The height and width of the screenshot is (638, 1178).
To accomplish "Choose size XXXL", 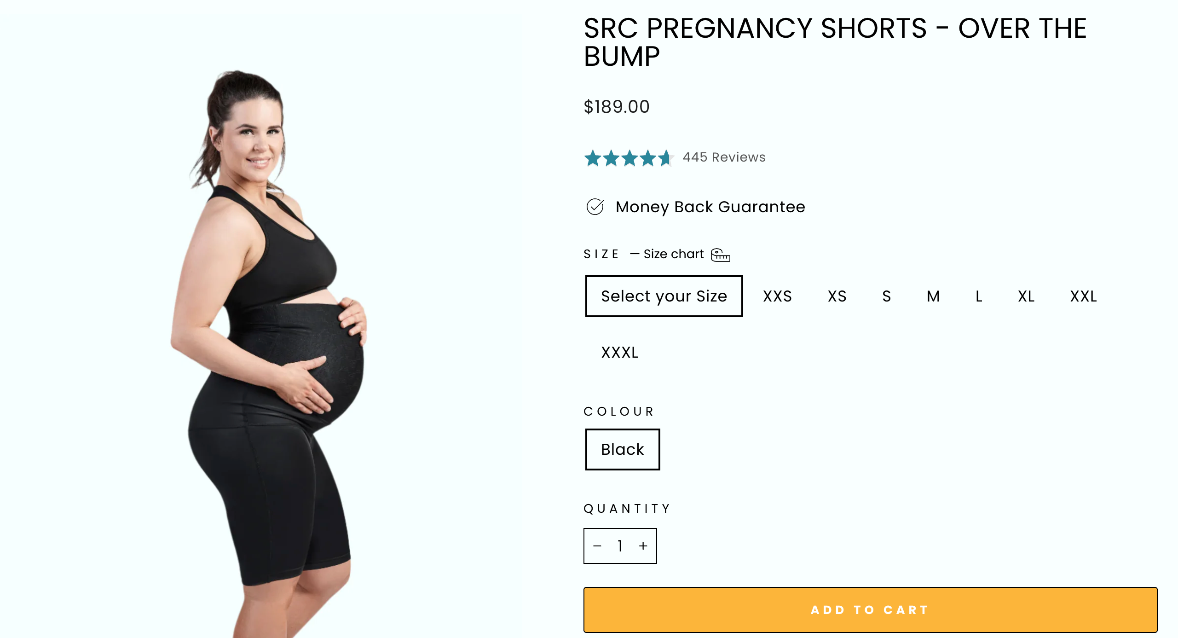I will (619, 353).
